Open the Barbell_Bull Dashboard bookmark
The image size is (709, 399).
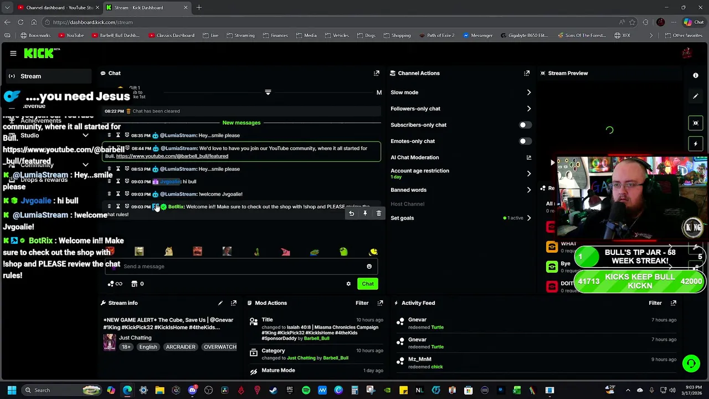pyautogui.click(x=116, y=35)
